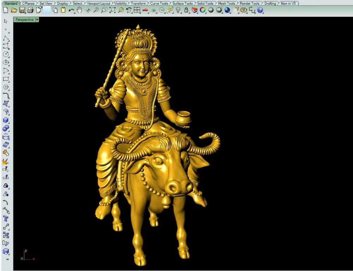The width and height of the screenshot is (353, 271).
Task: Click the Render blue sphere icon
Action: pyautogui.click(x=227, y=10)
